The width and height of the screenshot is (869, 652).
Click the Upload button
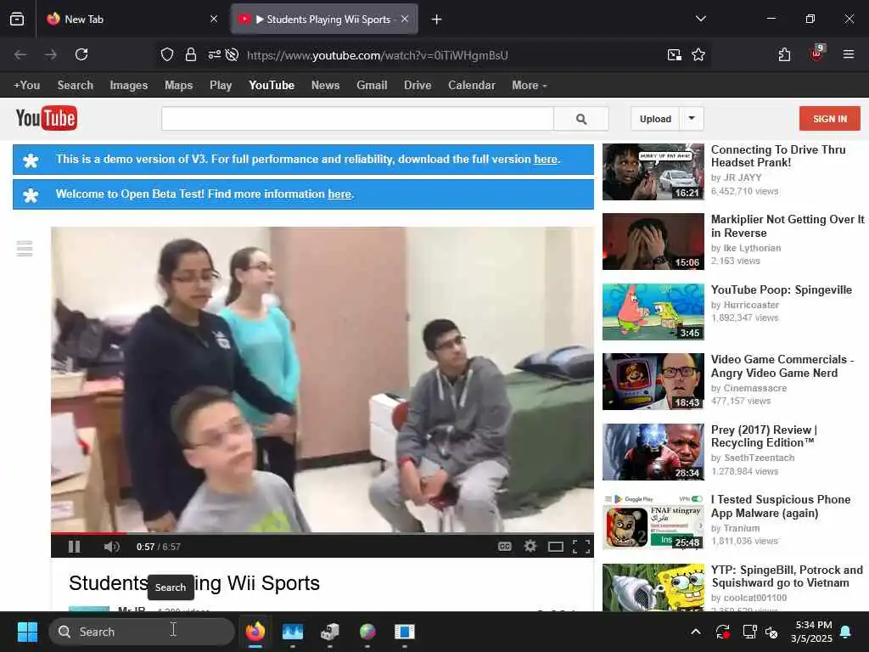point(655,119)
